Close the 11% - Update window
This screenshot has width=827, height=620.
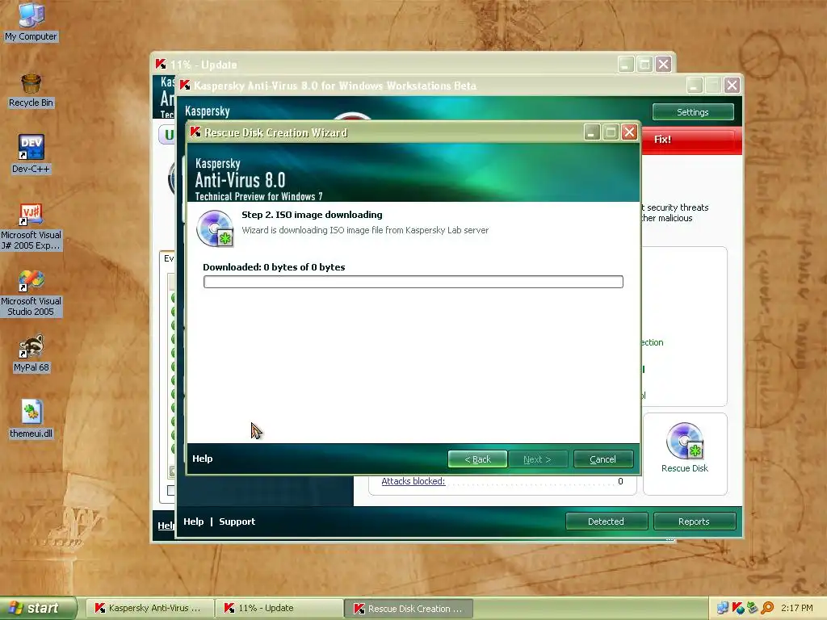[x=663, y=65]
